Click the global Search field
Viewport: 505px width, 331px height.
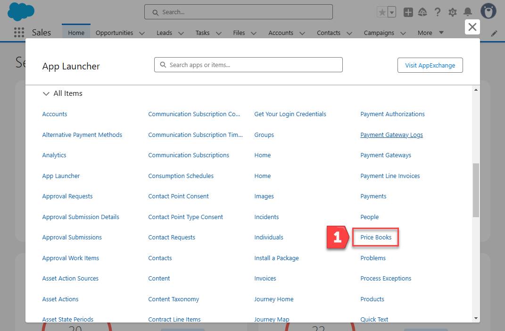coord(238,12)
